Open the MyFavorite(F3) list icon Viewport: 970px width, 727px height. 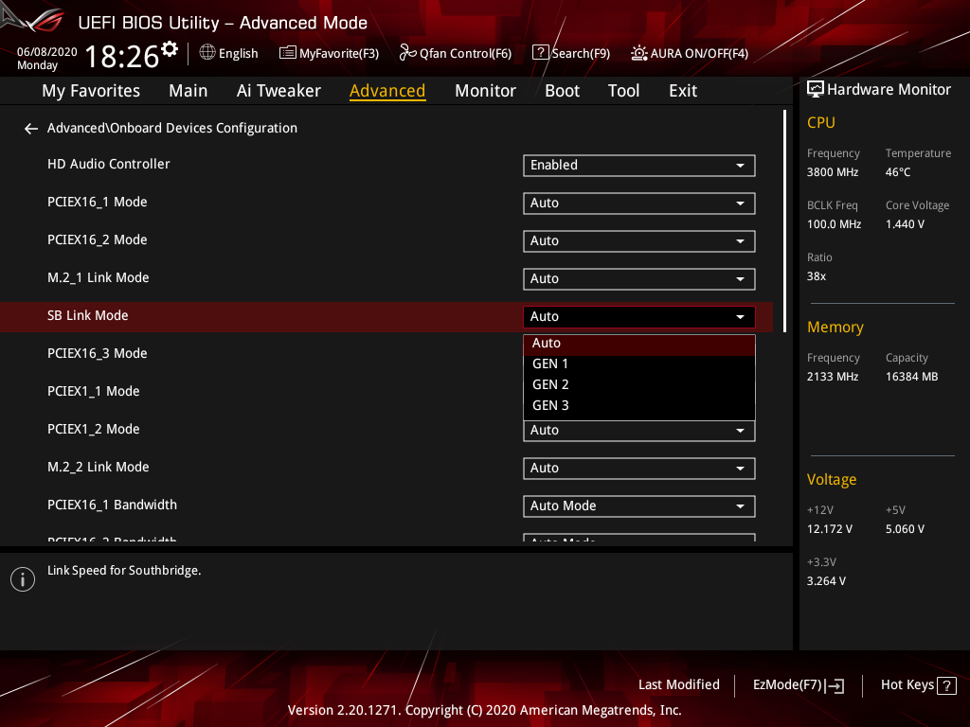tap(288, 53)
